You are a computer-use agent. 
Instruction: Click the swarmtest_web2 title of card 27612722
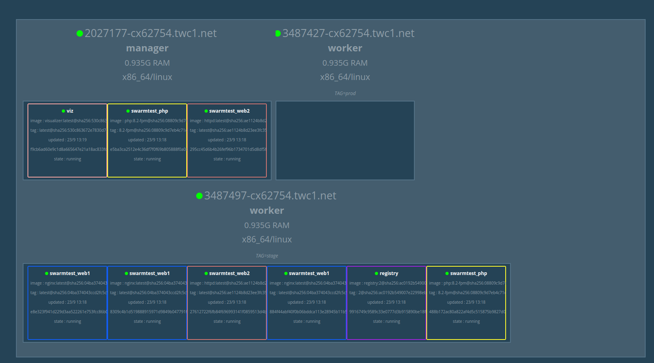pos(229,273)
